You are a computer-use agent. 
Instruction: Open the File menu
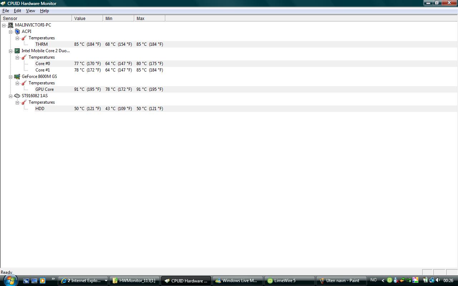click(x=6, y=11)
